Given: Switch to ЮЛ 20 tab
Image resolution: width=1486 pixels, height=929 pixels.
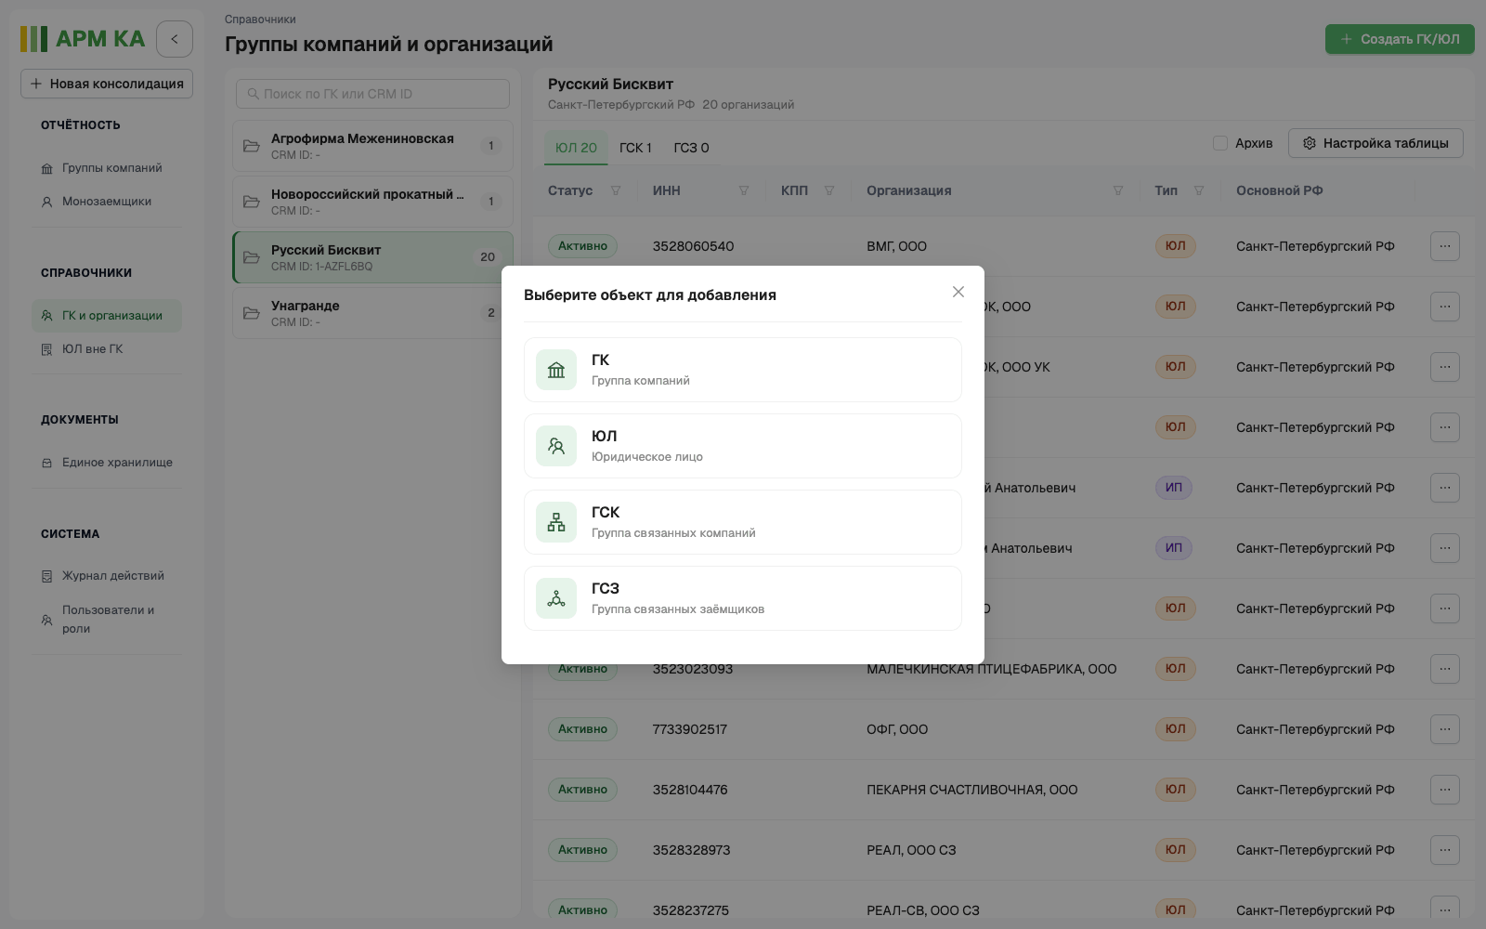Looking at the screenshot, I should coord(576,148).
